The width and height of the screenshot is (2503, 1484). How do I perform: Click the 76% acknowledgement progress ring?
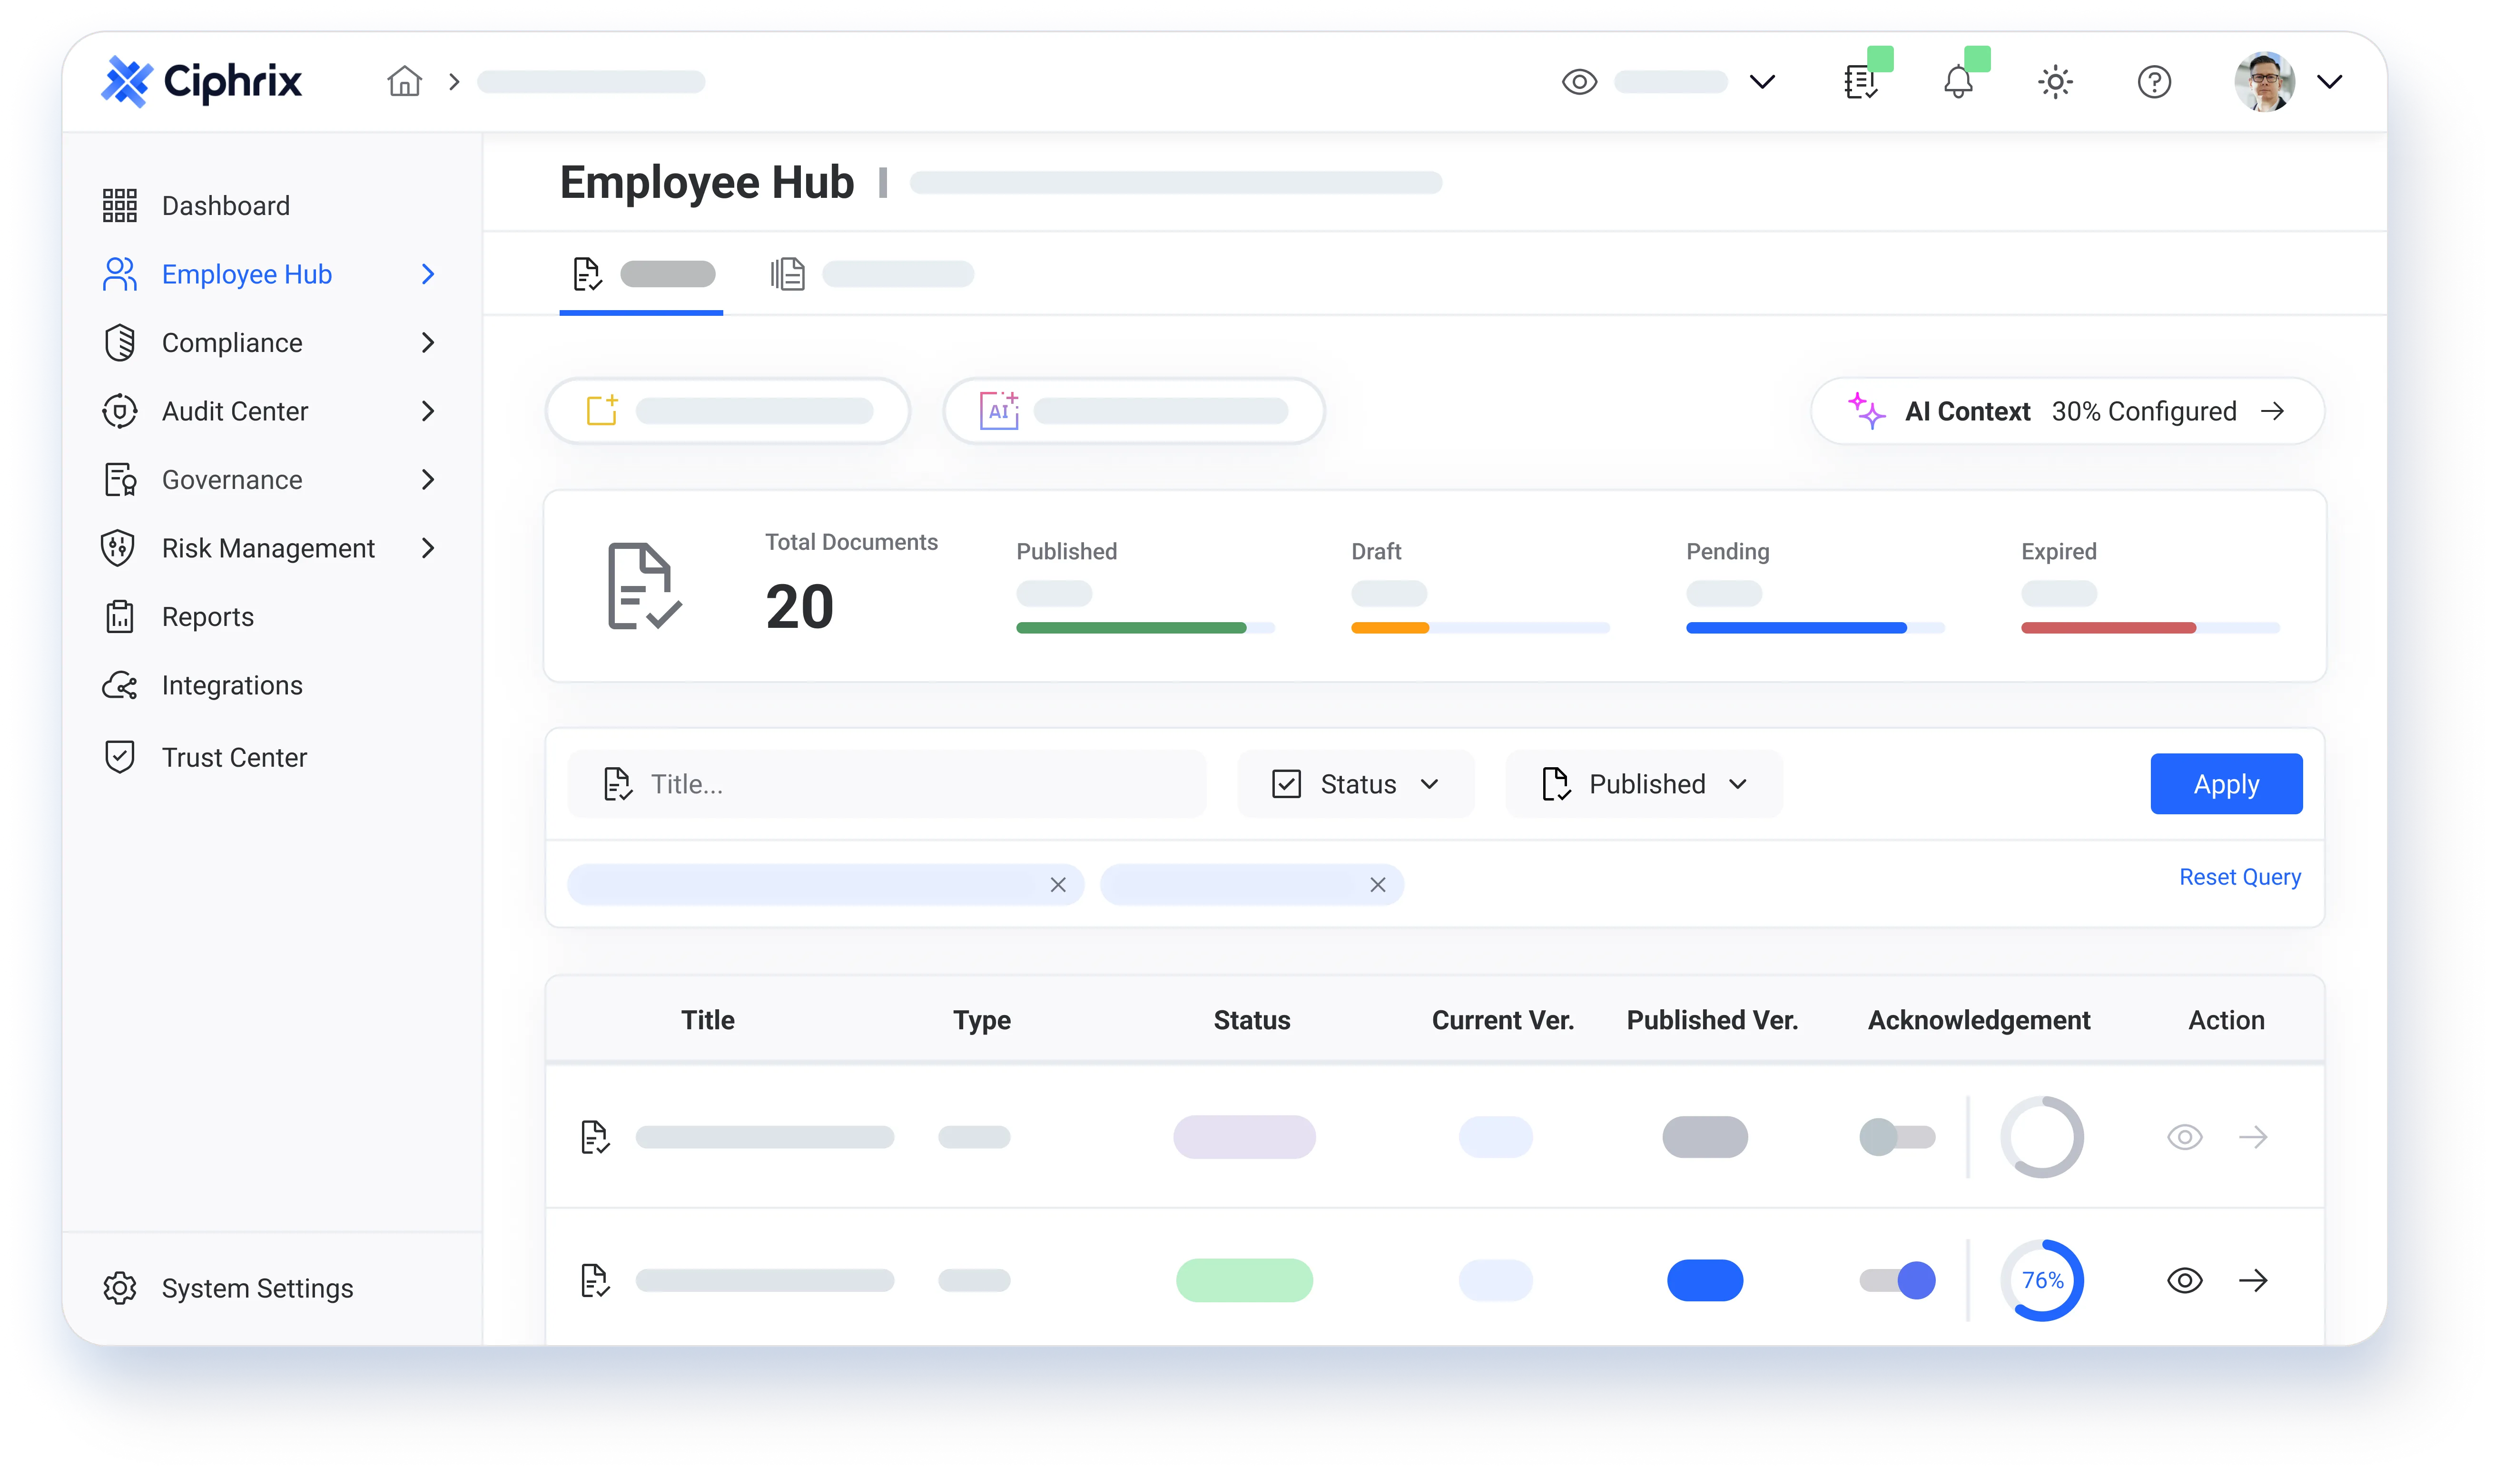[x=2042, y=1280]
